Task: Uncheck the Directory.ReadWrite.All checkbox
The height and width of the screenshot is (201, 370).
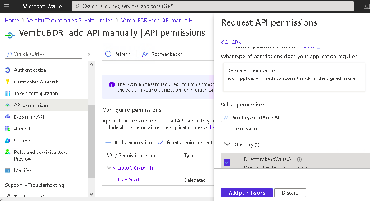Action: [227, 162]
